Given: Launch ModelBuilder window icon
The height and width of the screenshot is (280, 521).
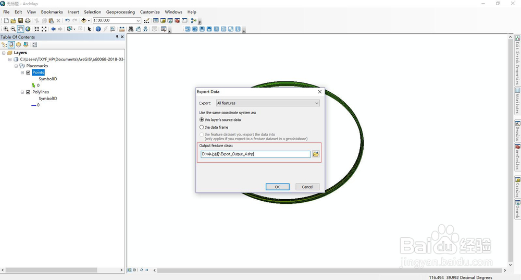Looking at the screenshot, I should click(193, 21).
